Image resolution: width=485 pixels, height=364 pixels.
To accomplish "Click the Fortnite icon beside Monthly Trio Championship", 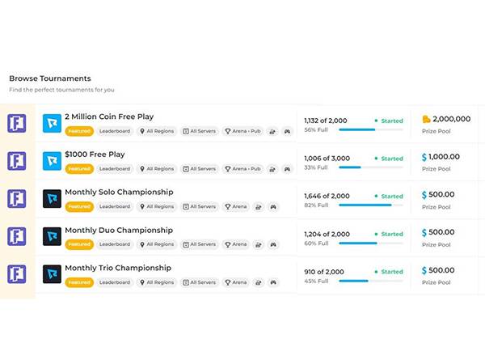I will click(x=17, y=274).
